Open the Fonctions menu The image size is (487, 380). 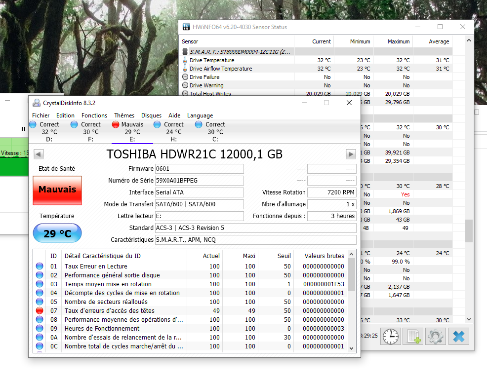click(94, 115)
